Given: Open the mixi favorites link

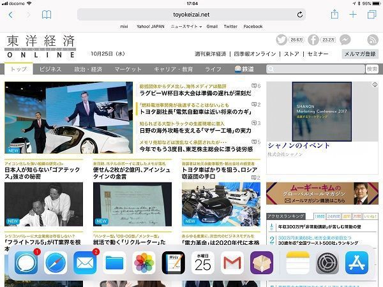Looking at the screenshot, I should [124, 26].
